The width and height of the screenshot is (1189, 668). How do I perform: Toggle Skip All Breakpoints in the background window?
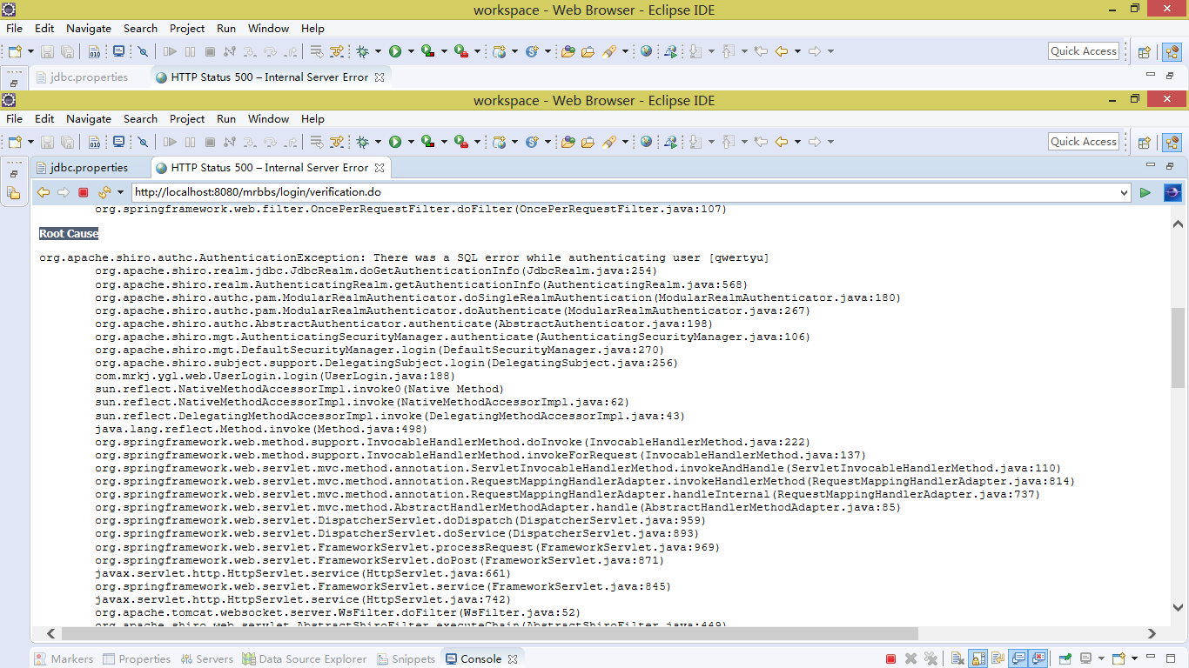coord(143,51)
